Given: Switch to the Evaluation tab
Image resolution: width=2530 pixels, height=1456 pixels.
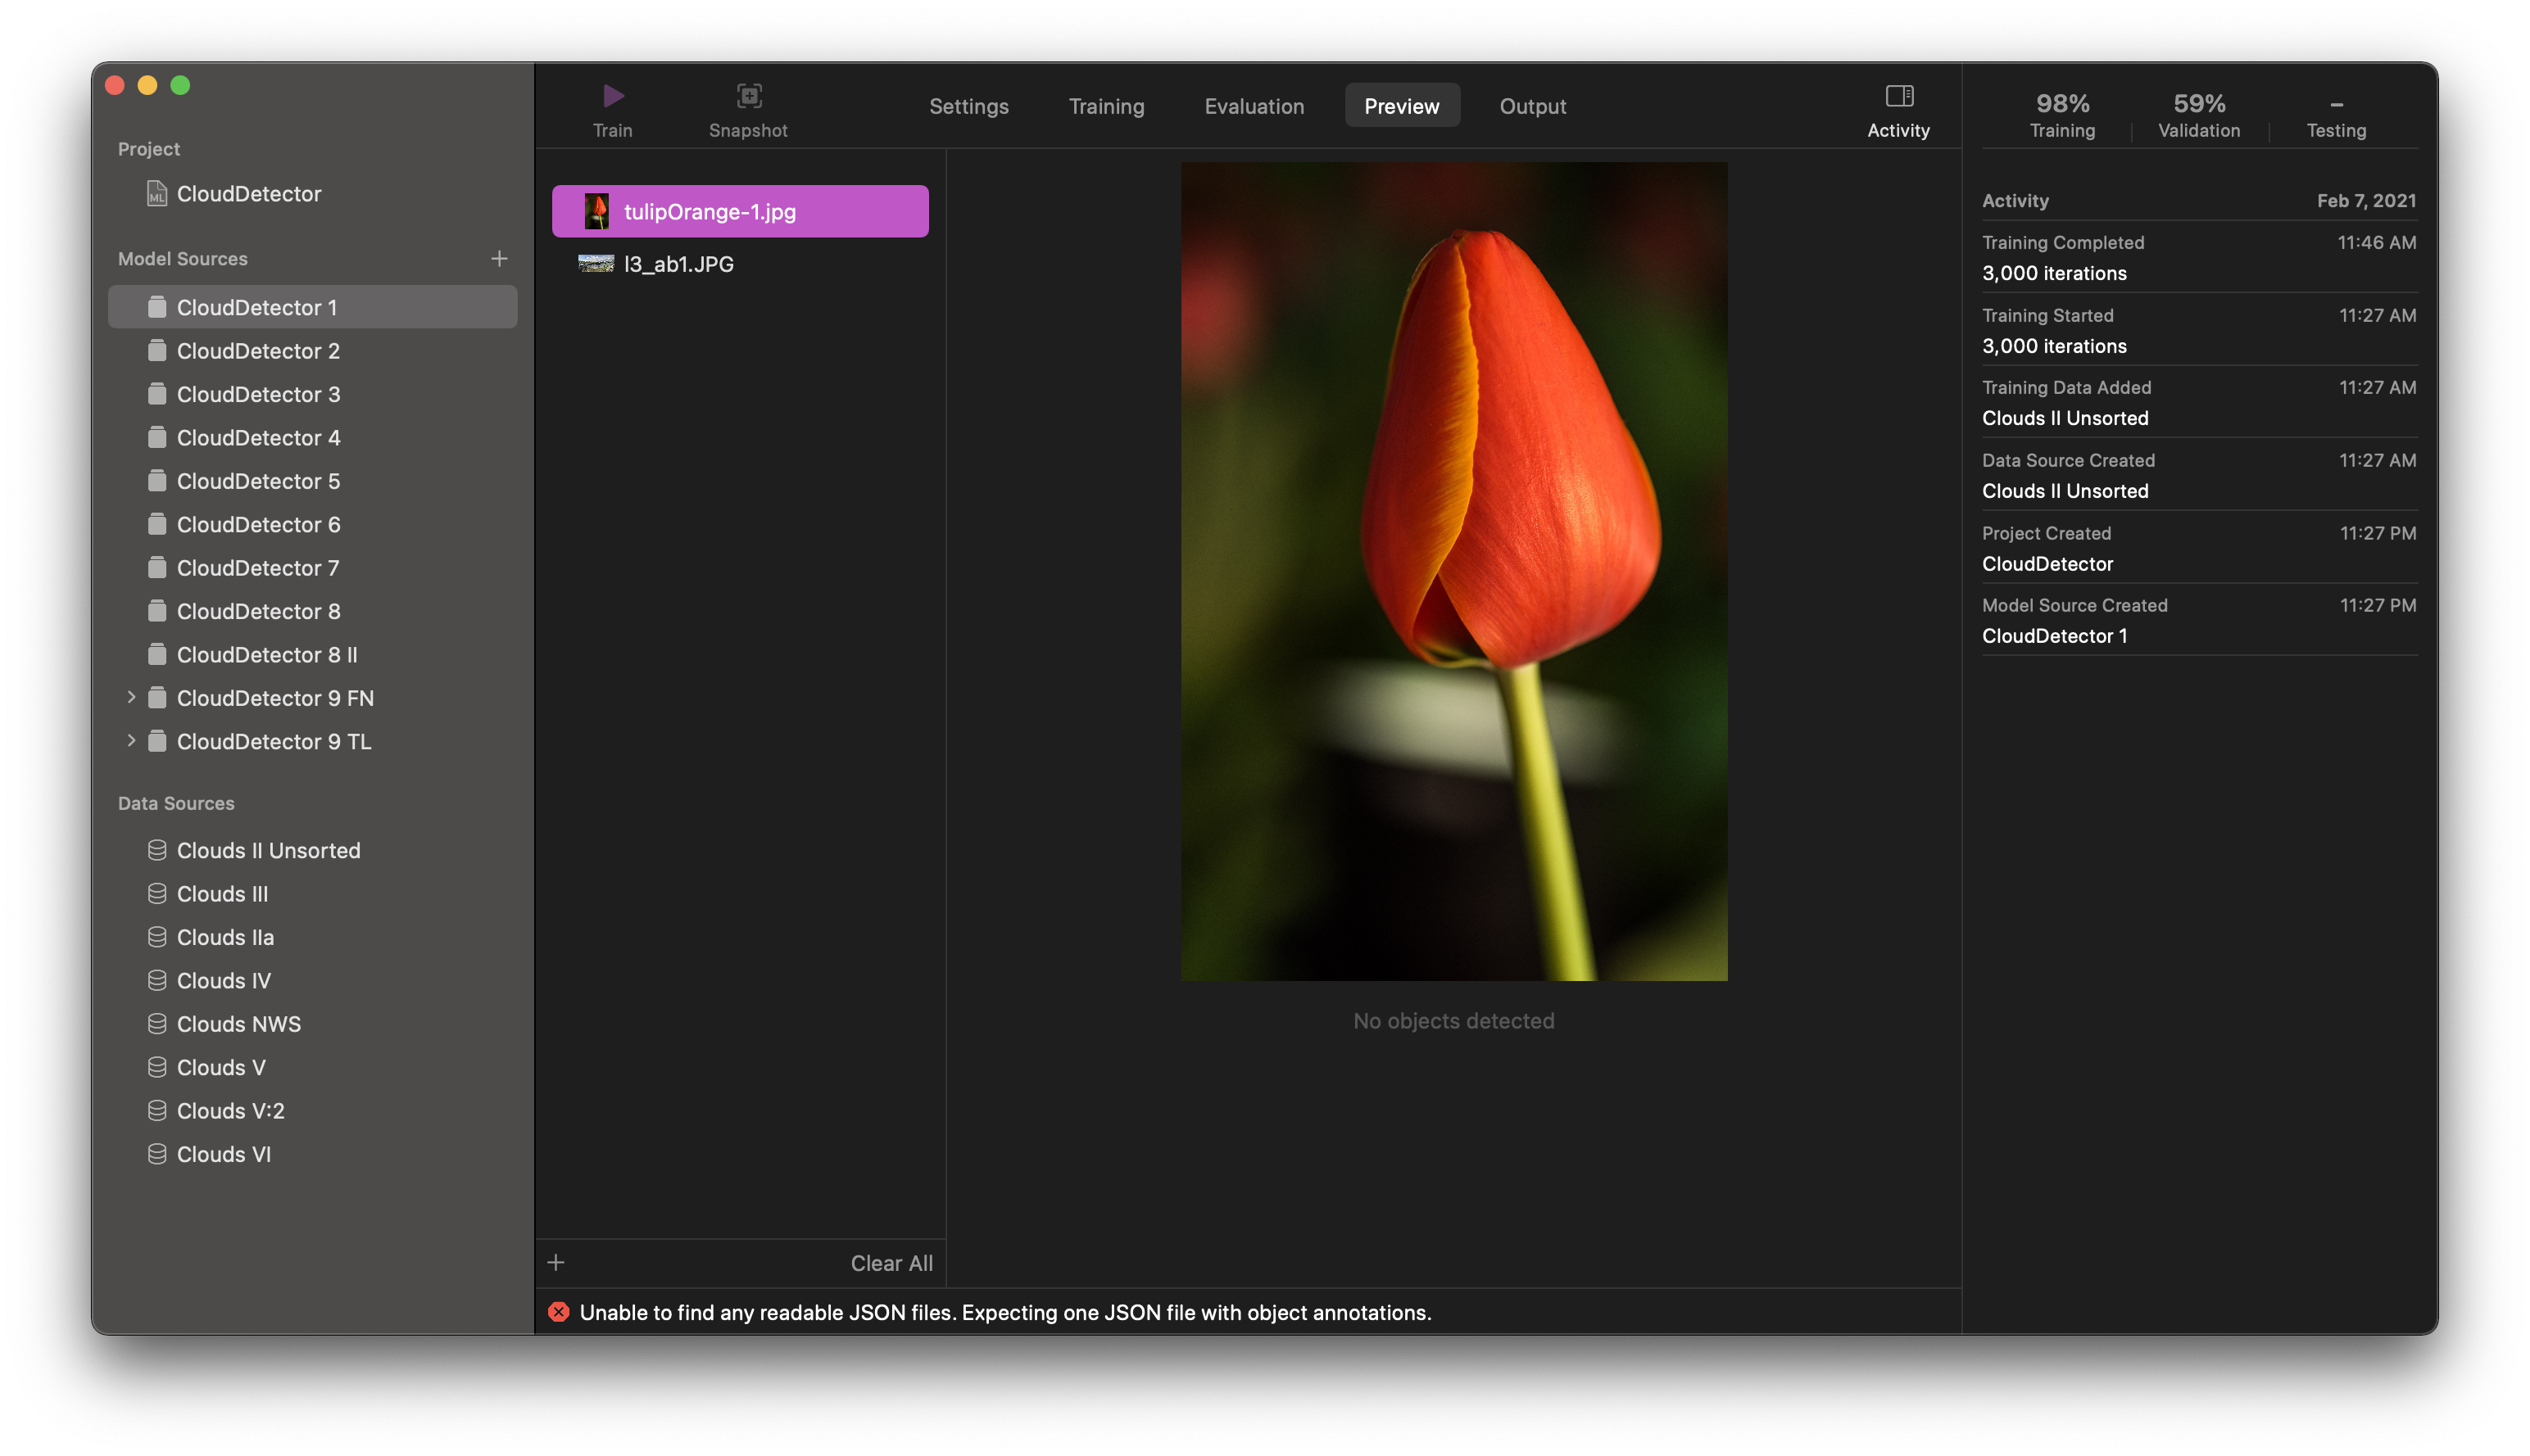Looking at the screenshot, I should (1254, 104).
